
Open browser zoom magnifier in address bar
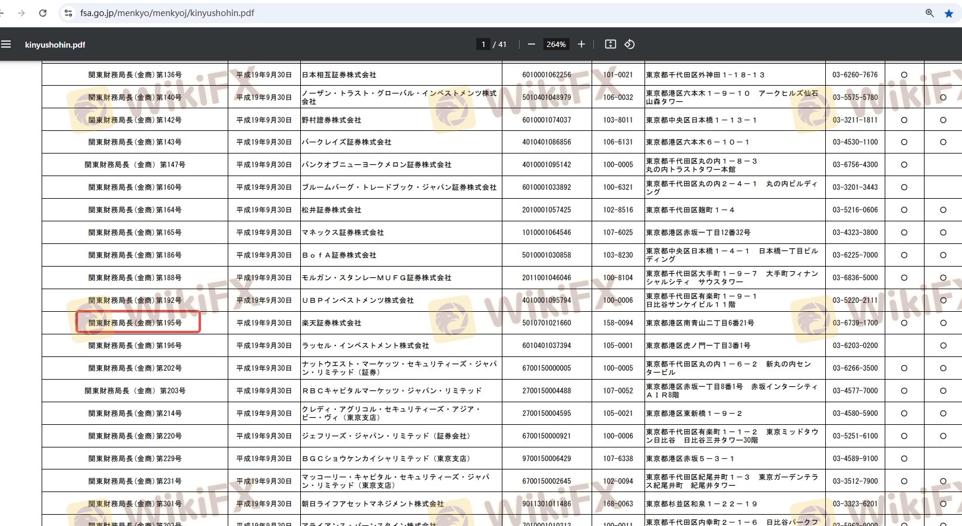pyautogui.click(x=929, y=13)
